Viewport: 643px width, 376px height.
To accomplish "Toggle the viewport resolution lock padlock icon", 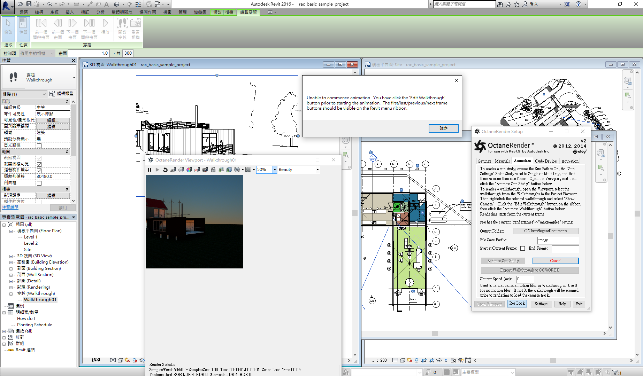I will point(213,170).
